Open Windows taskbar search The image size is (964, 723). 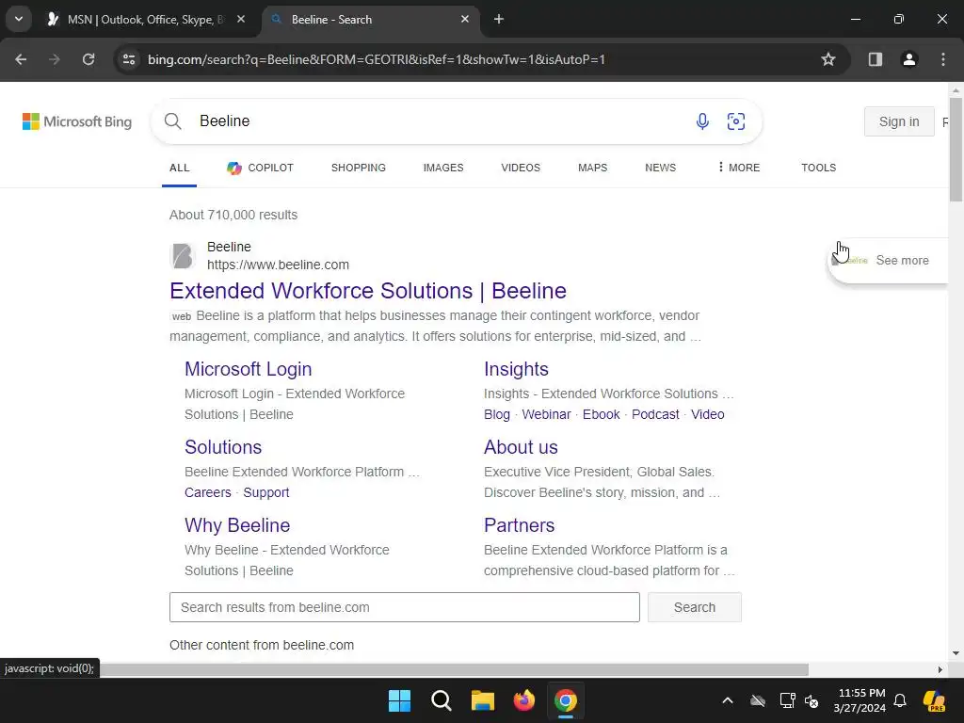tap(441, 700)
